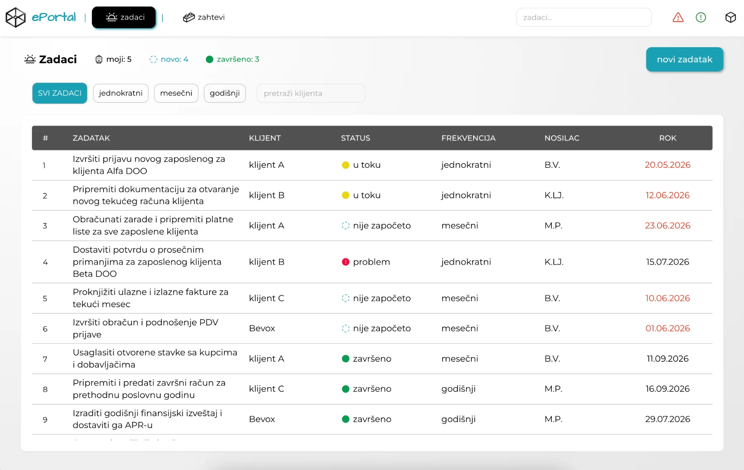Click the green status dot in row 8
The width and height of the screenshot is (744, 470).
[346, 389]
